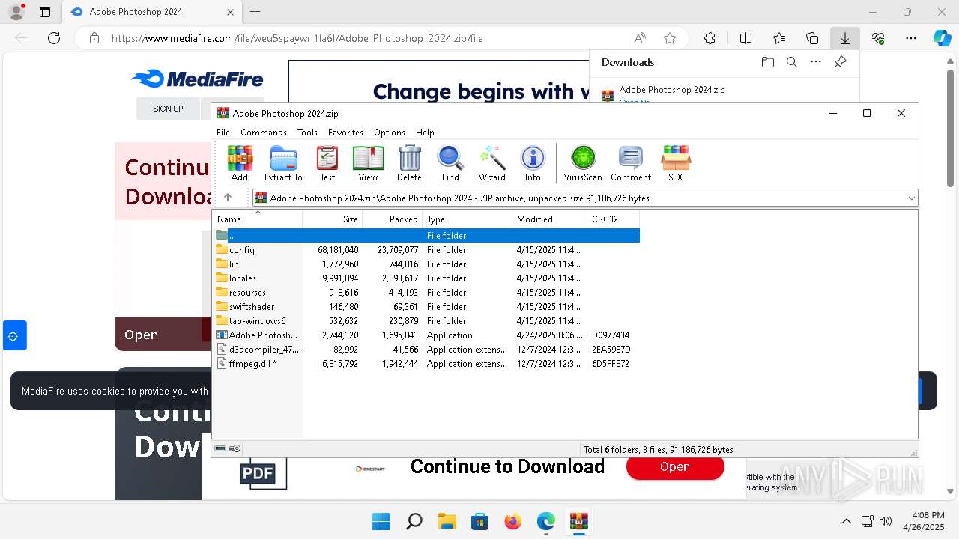Viewport: 959px width, 539px height.
Task: Select the swiftshader folder
Action: tap(427, 306)
